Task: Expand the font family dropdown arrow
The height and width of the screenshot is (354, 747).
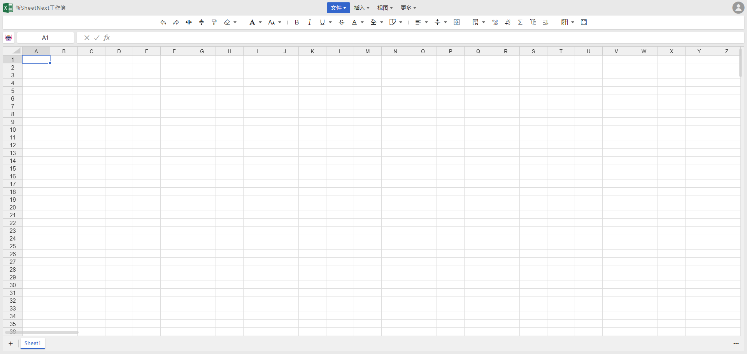Action: pyautogui.click(x=260, y=23)
